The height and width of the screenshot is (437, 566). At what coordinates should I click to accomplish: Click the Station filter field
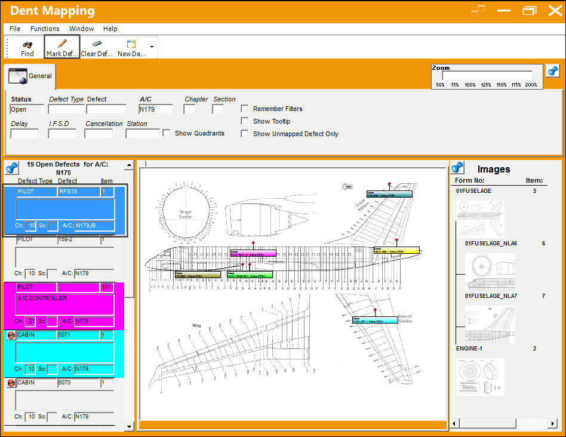(143, 134)
